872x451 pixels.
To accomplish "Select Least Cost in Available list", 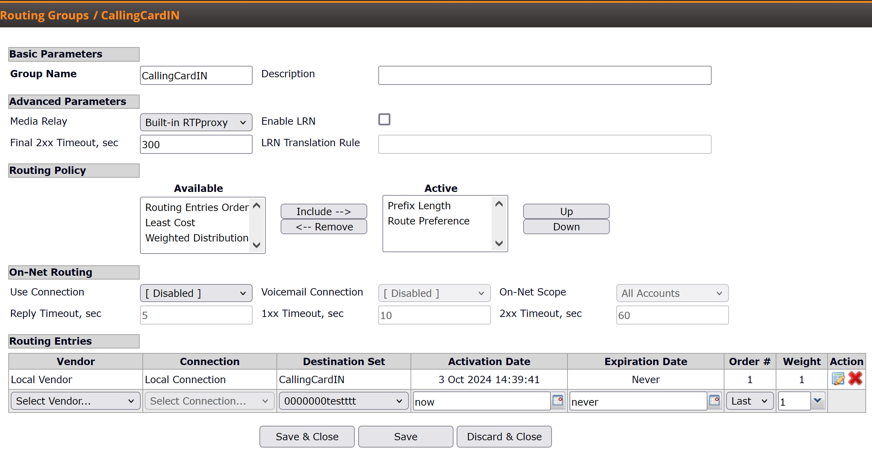I will click(x=170, y=223).
